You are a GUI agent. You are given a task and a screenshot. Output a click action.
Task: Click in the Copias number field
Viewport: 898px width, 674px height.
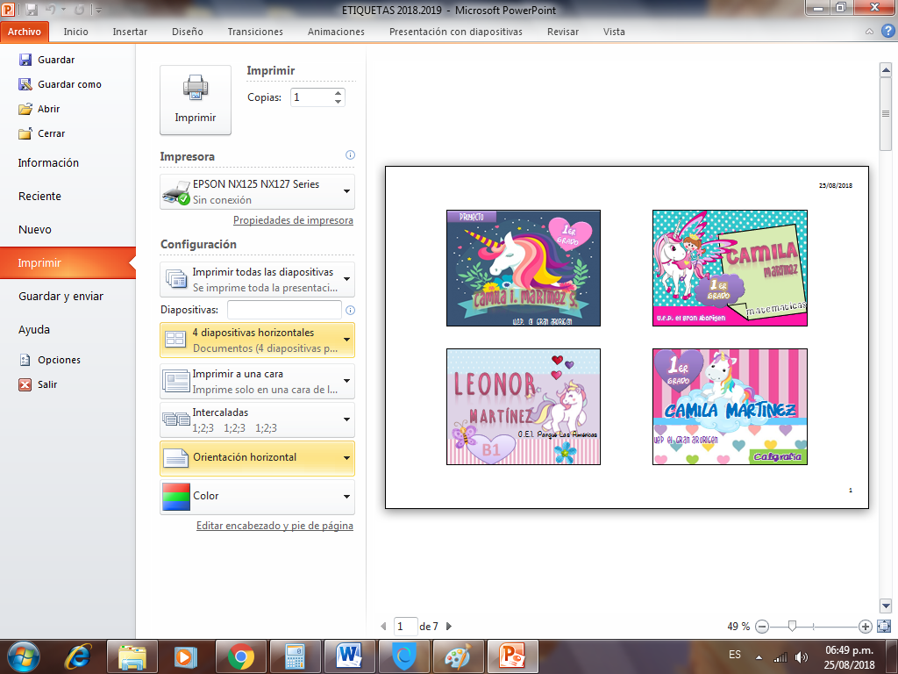tap(311, 97)
